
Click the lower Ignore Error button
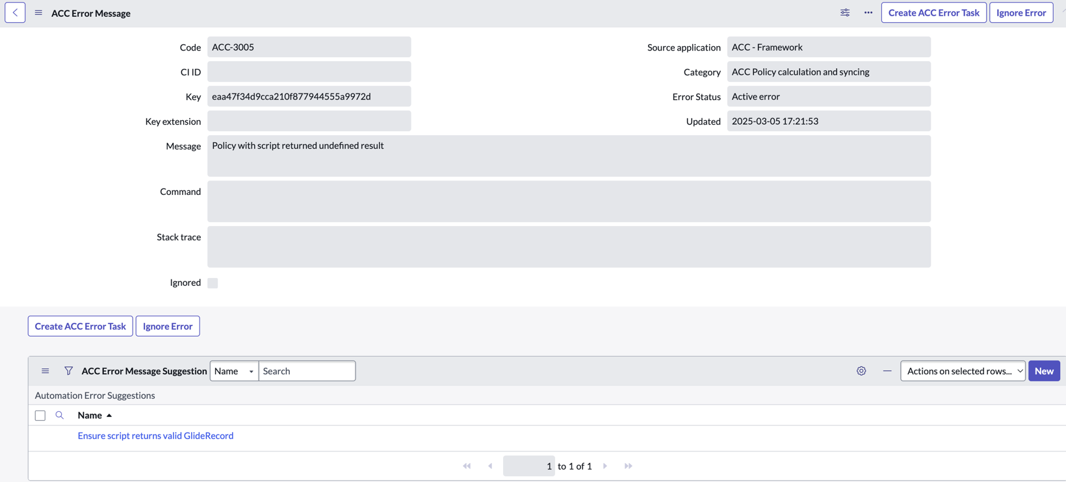pos(168,326)
